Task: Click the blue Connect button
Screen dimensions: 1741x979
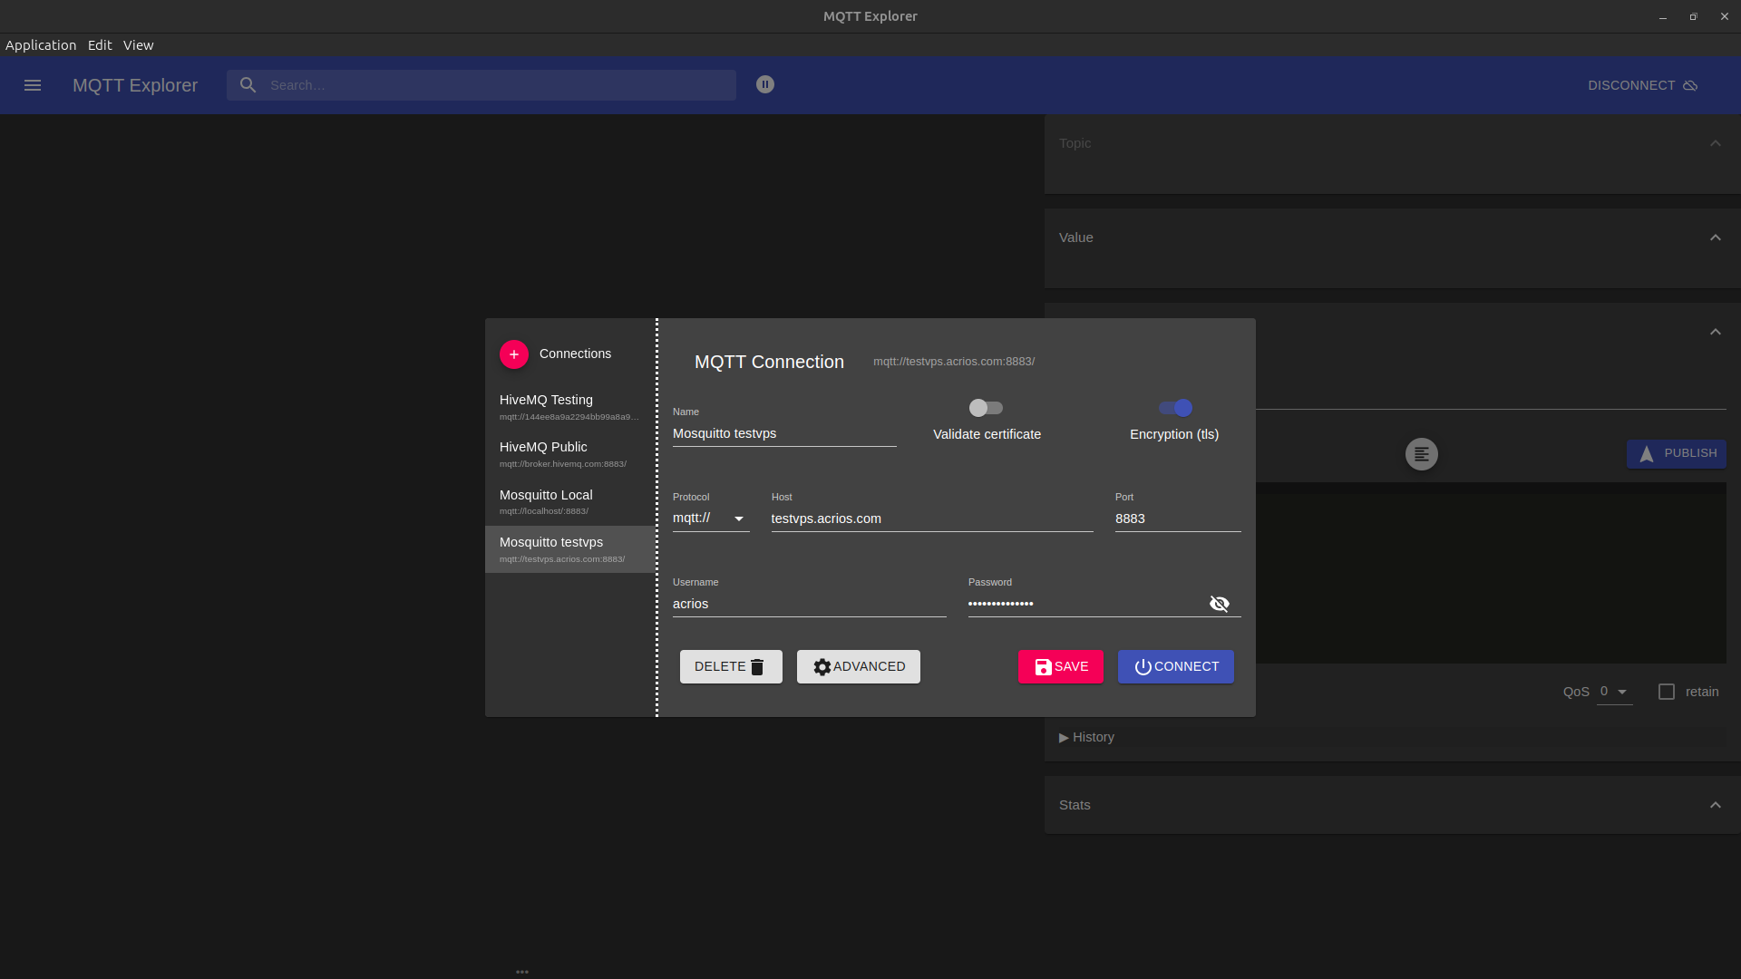Action: click(1175, 667)
